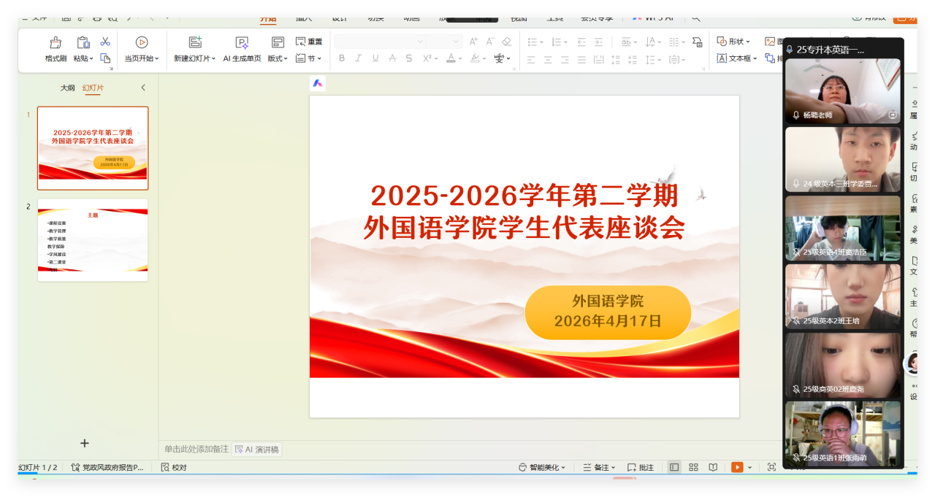The image size is (935, 497).
Task: Open the 形状 shapes dropdown
Action: [734, 42]
